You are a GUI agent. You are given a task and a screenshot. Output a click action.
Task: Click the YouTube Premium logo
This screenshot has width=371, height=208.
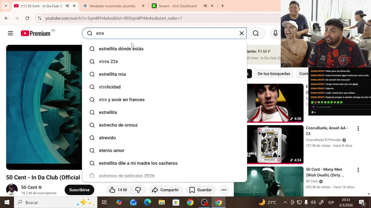point(36,33)
